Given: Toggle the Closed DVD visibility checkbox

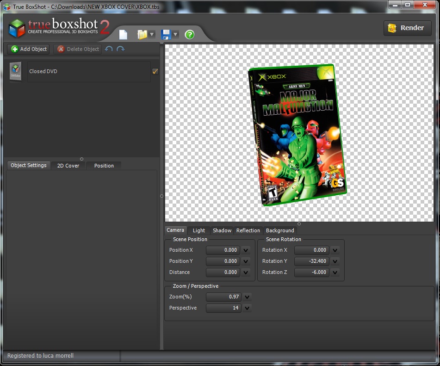Looking at the screenshot, I should point(155,71).
